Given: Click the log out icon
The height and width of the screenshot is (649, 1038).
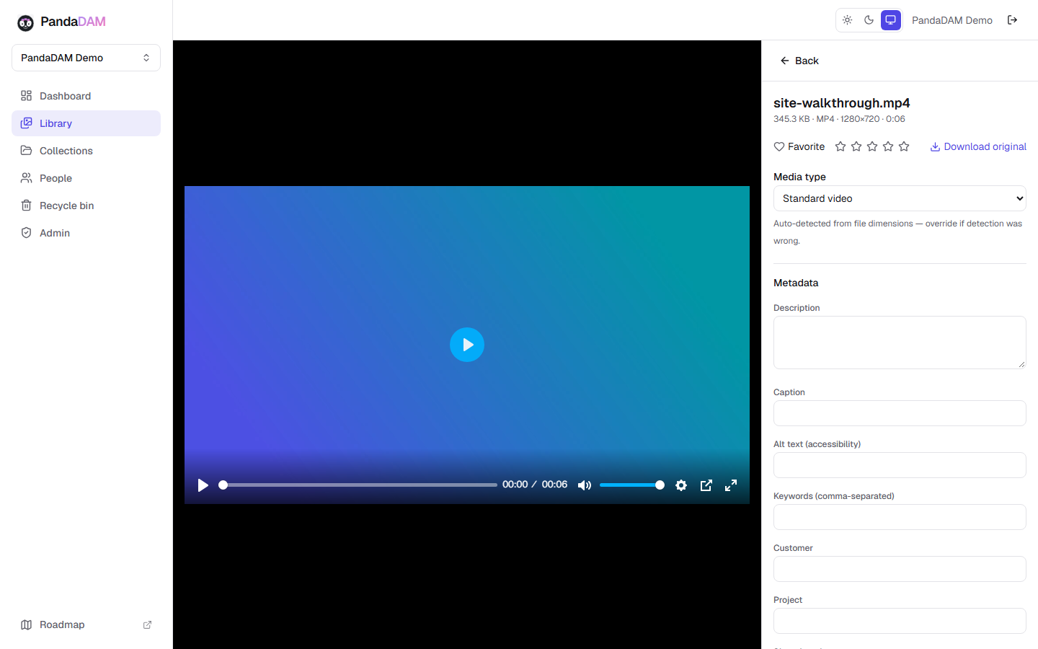Looking at the screenshot, I should pos(1012,20).
